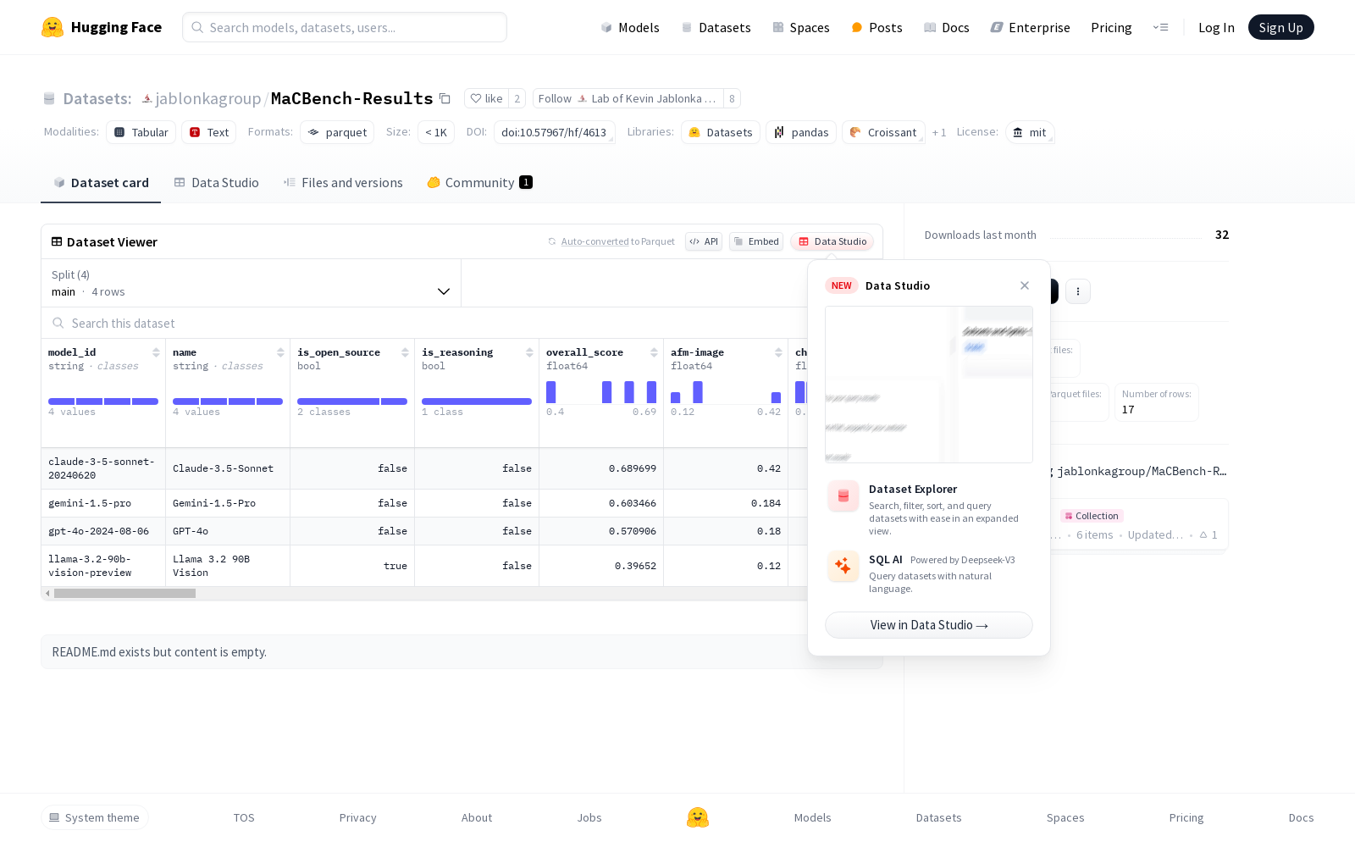Open the navigation overflow menu icon
Screen dimensions: 1355x847
[1160, 27]
